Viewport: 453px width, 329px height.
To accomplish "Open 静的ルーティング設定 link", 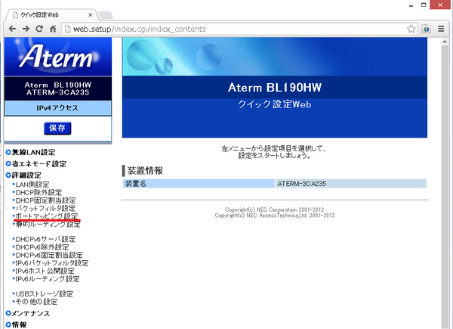I will 48,225.
